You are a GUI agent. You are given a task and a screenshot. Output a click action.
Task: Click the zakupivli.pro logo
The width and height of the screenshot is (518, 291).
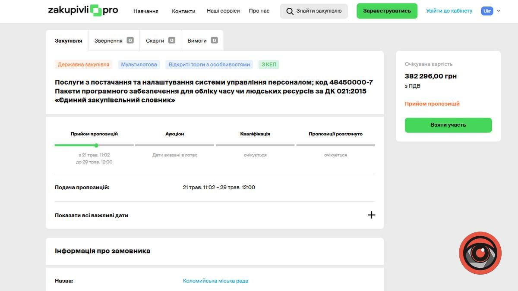tap(82, 10)
